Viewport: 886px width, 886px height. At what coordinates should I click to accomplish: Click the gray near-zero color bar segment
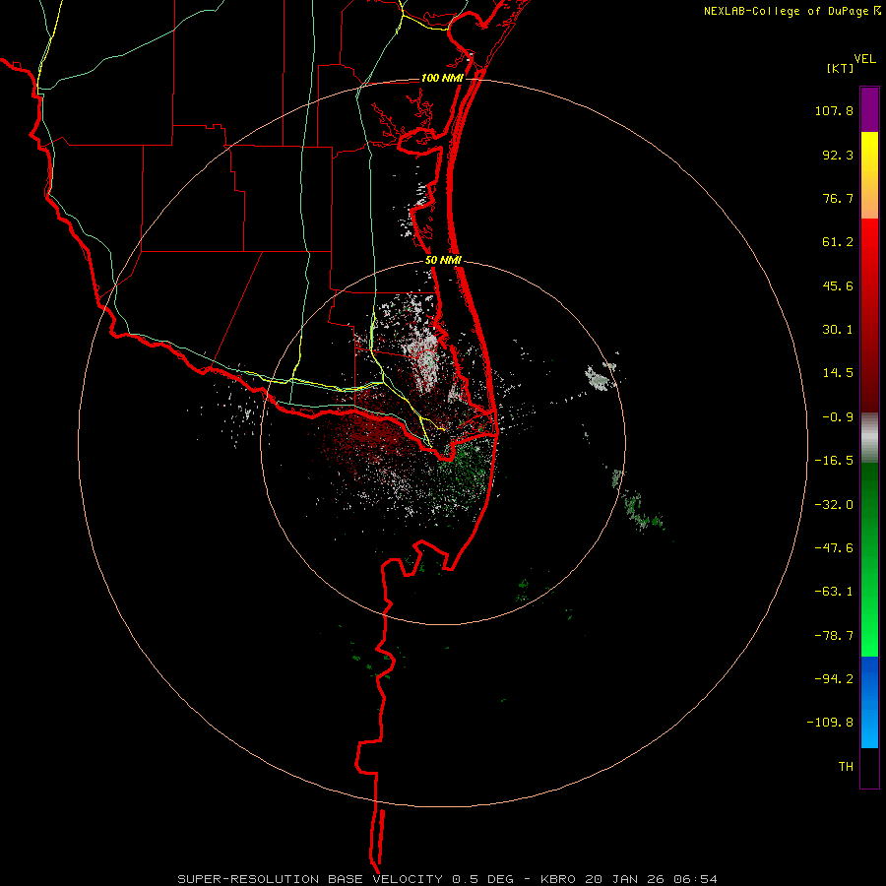coord(869,438)
